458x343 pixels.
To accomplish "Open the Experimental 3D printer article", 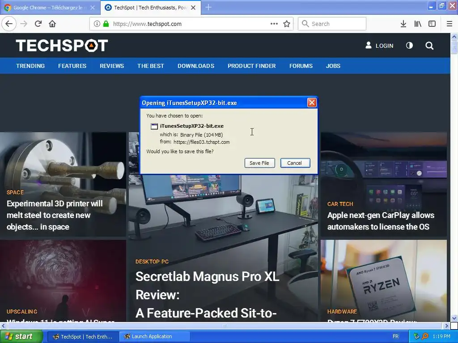I will (x=55, y=215).
